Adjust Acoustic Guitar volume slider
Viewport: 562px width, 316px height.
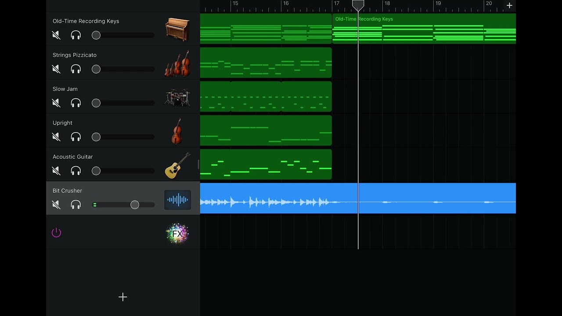click(x=123, y=171)
